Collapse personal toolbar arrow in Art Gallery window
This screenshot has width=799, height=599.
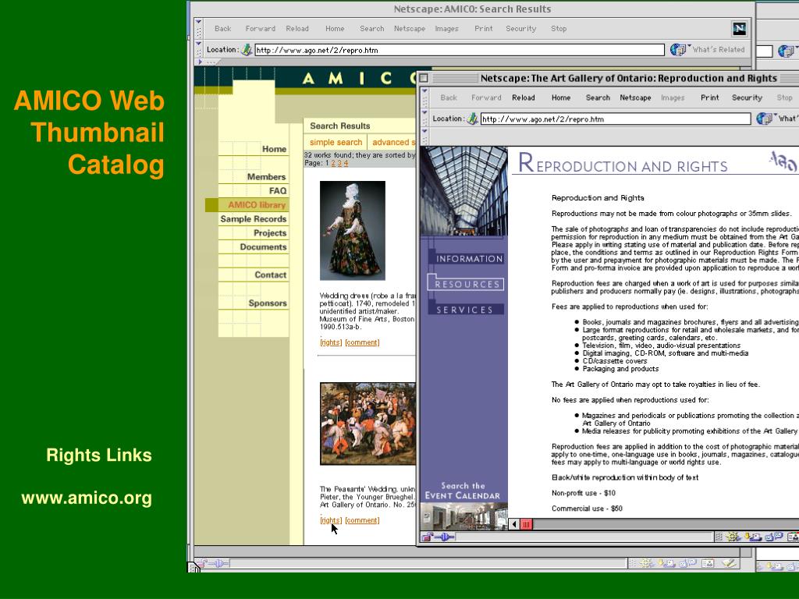[x=424, y=130]
